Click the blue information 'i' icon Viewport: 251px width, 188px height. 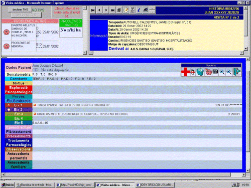pos(139,10)
